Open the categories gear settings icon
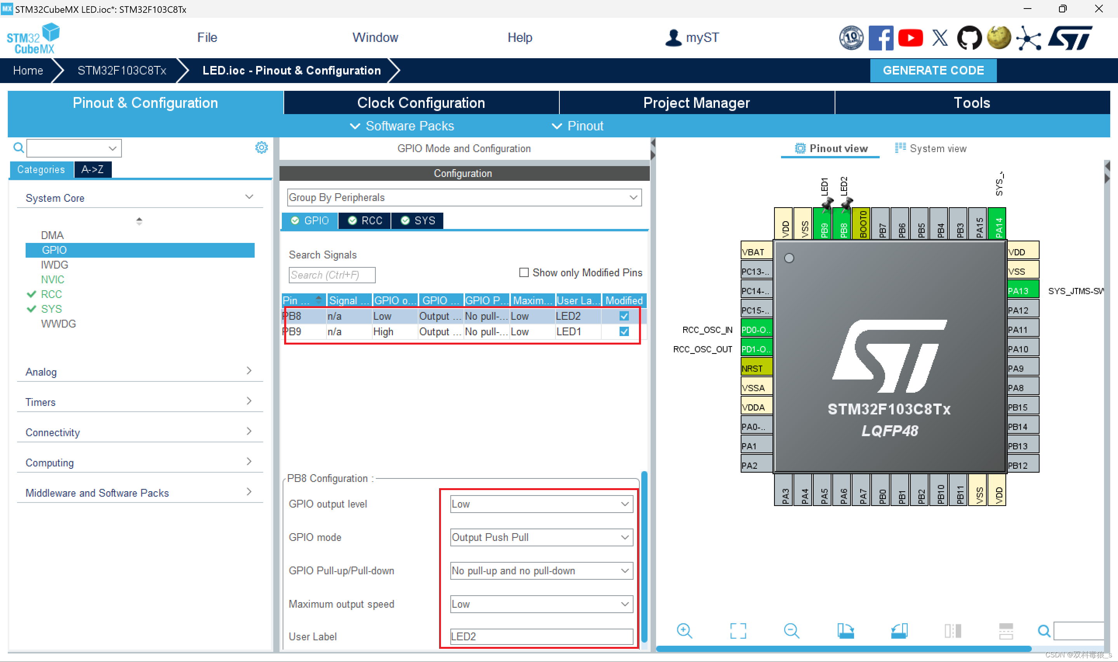Image resolution: width=1118 pixels, height=662 pixels. pyautogui.click(x=261, y=148)
